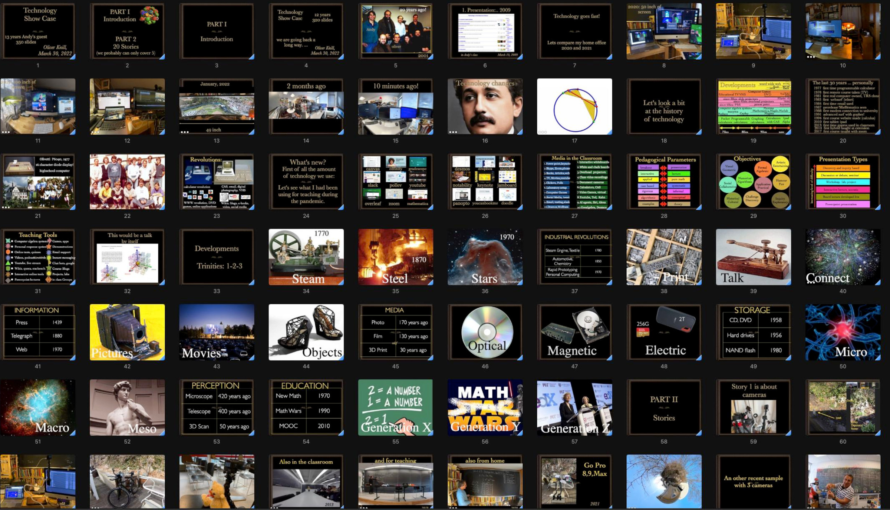Open the Einstein portrait slide 16
This screenshot has height=510, width=890.
485,107
